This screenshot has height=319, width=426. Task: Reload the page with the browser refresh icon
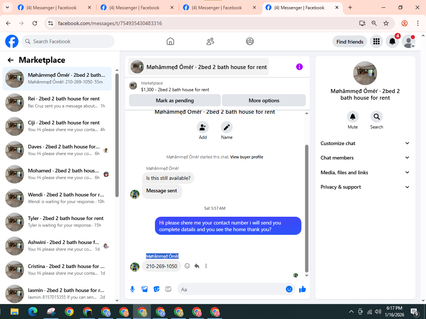(35, 23)
